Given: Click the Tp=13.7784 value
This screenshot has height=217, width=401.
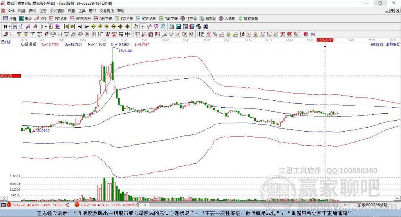Looking at the screenshot, I should (50, 44).
